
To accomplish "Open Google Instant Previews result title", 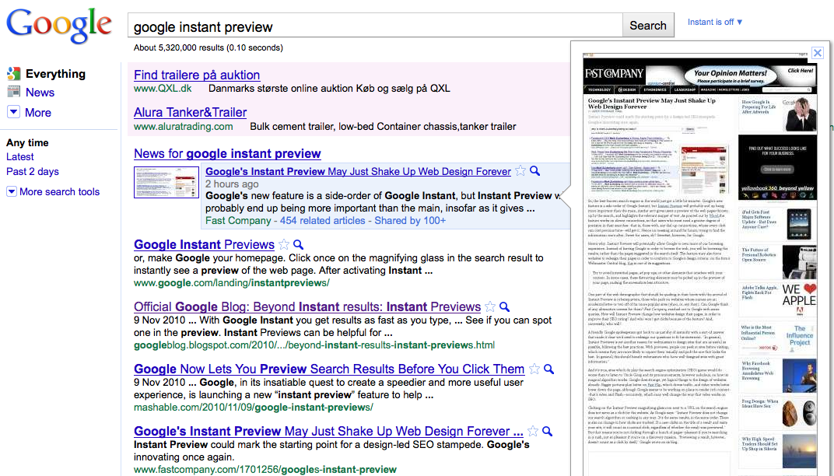I will tap(204, 245).
